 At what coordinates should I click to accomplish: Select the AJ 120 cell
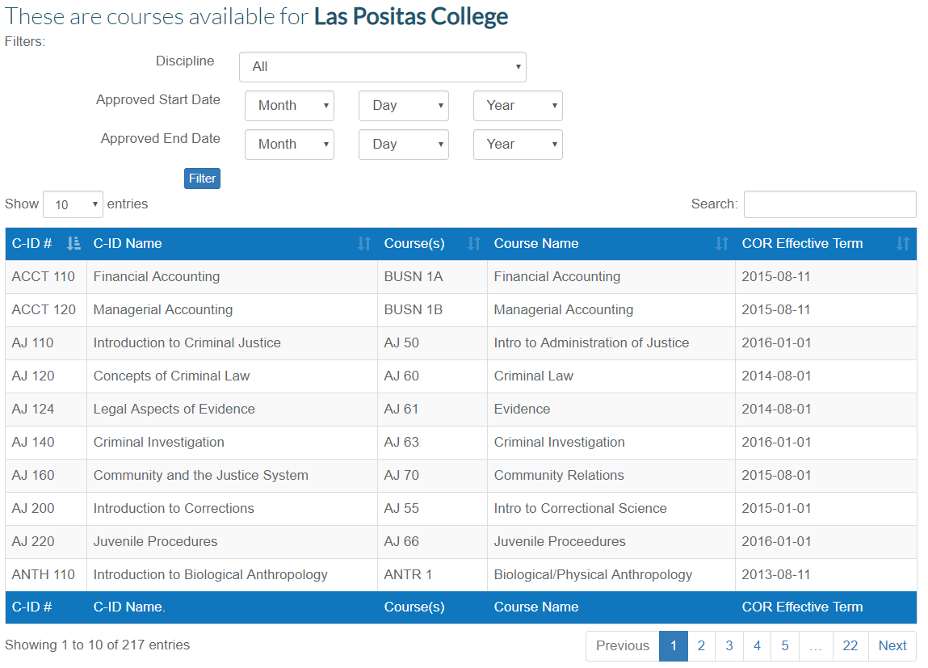pos(46,376)
